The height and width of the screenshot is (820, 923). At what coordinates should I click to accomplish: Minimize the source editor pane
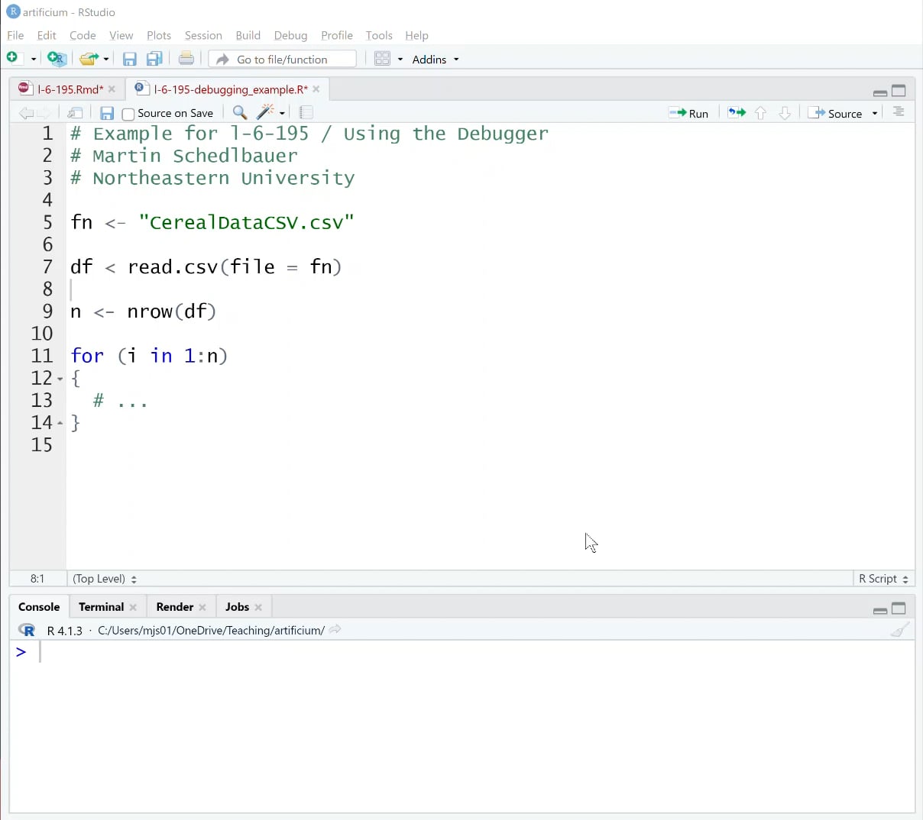coord(880,92)
